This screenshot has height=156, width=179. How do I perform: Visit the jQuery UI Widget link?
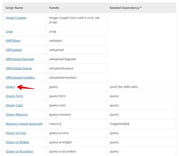pyautogui.click(x=17, y=142)
